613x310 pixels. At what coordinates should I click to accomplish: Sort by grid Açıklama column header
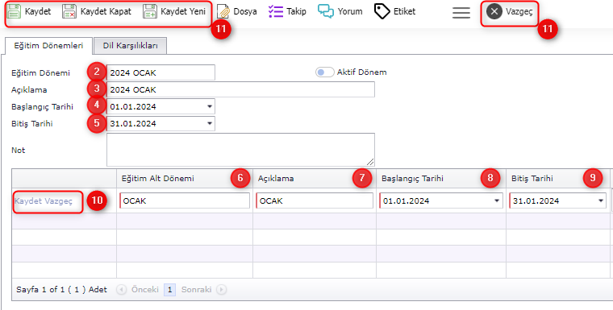click(x=315, y=179)
